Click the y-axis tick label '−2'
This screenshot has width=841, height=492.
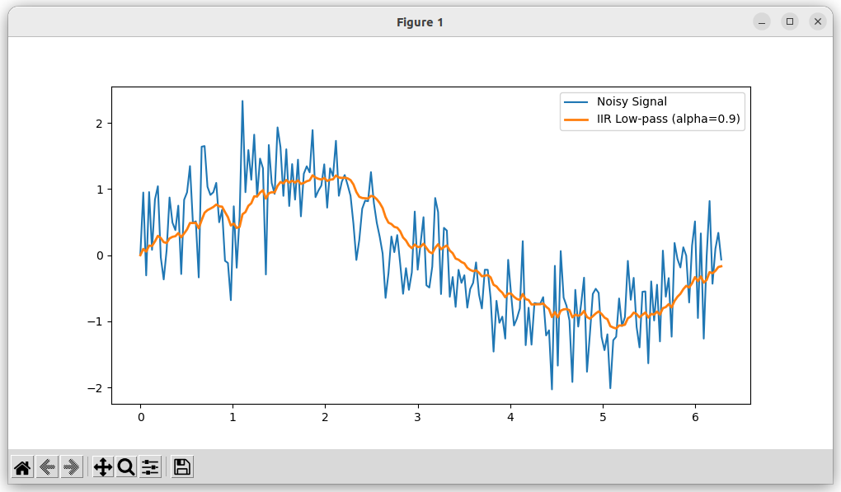(x=96, y=388)
